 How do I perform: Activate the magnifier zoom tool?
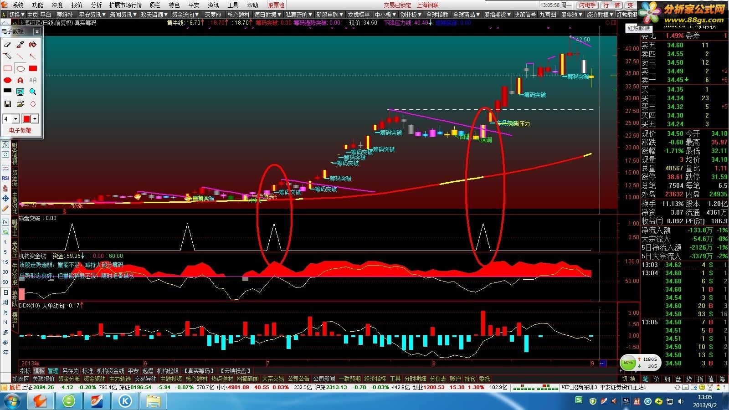(33, 92)
